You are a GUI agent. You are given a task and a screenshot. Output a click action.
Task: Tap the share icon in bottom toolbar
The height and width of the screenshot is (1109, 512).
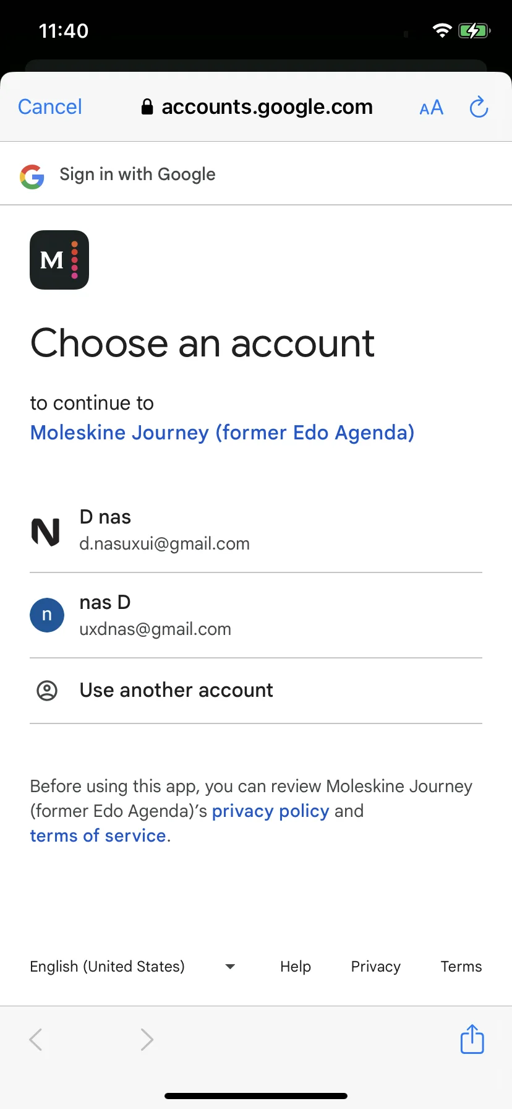[x=472, y=1039]
